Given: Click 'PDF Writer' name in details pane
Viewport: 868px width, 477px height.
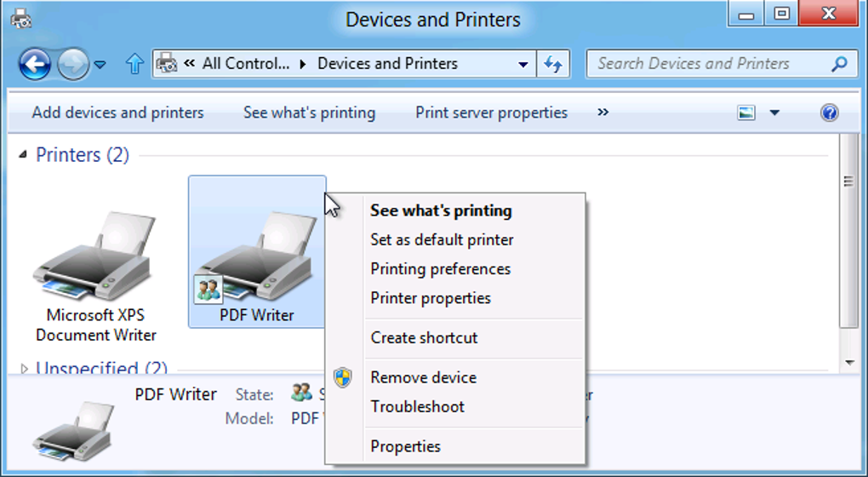Looking at the screenshot, I should coord(175,394).
